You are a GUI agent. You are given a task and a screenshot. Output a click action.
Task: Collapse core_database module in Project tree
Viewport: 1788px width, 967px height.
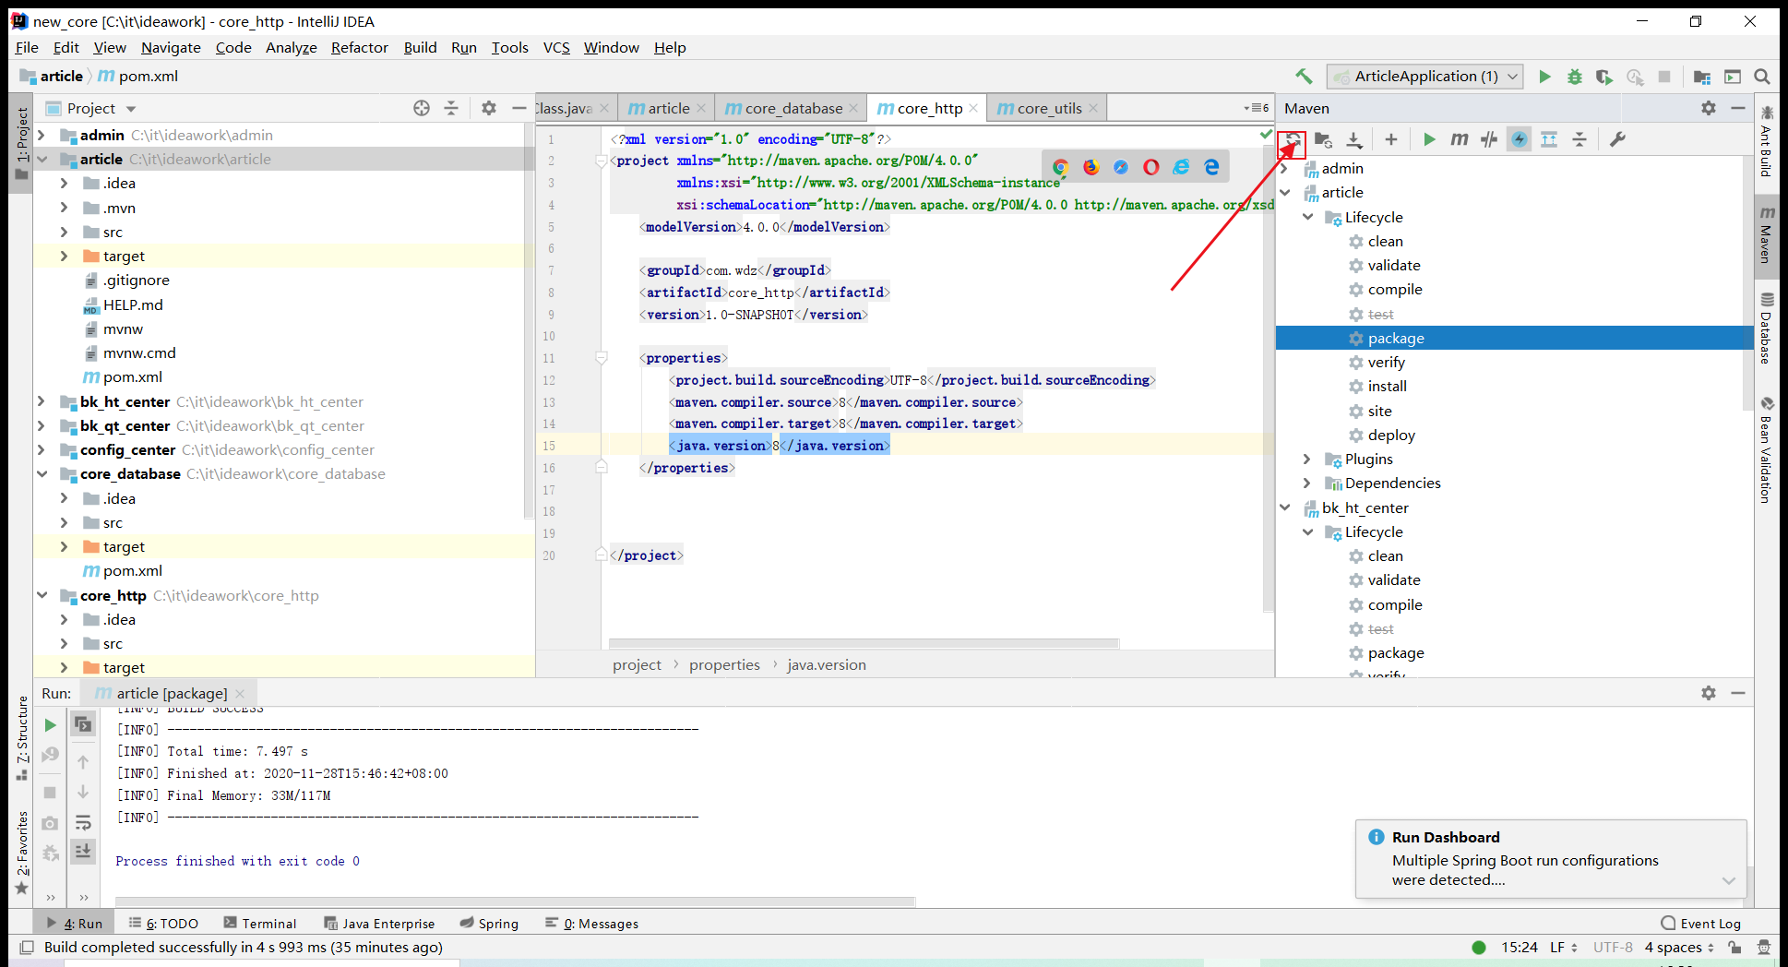(x=42, y=473)
